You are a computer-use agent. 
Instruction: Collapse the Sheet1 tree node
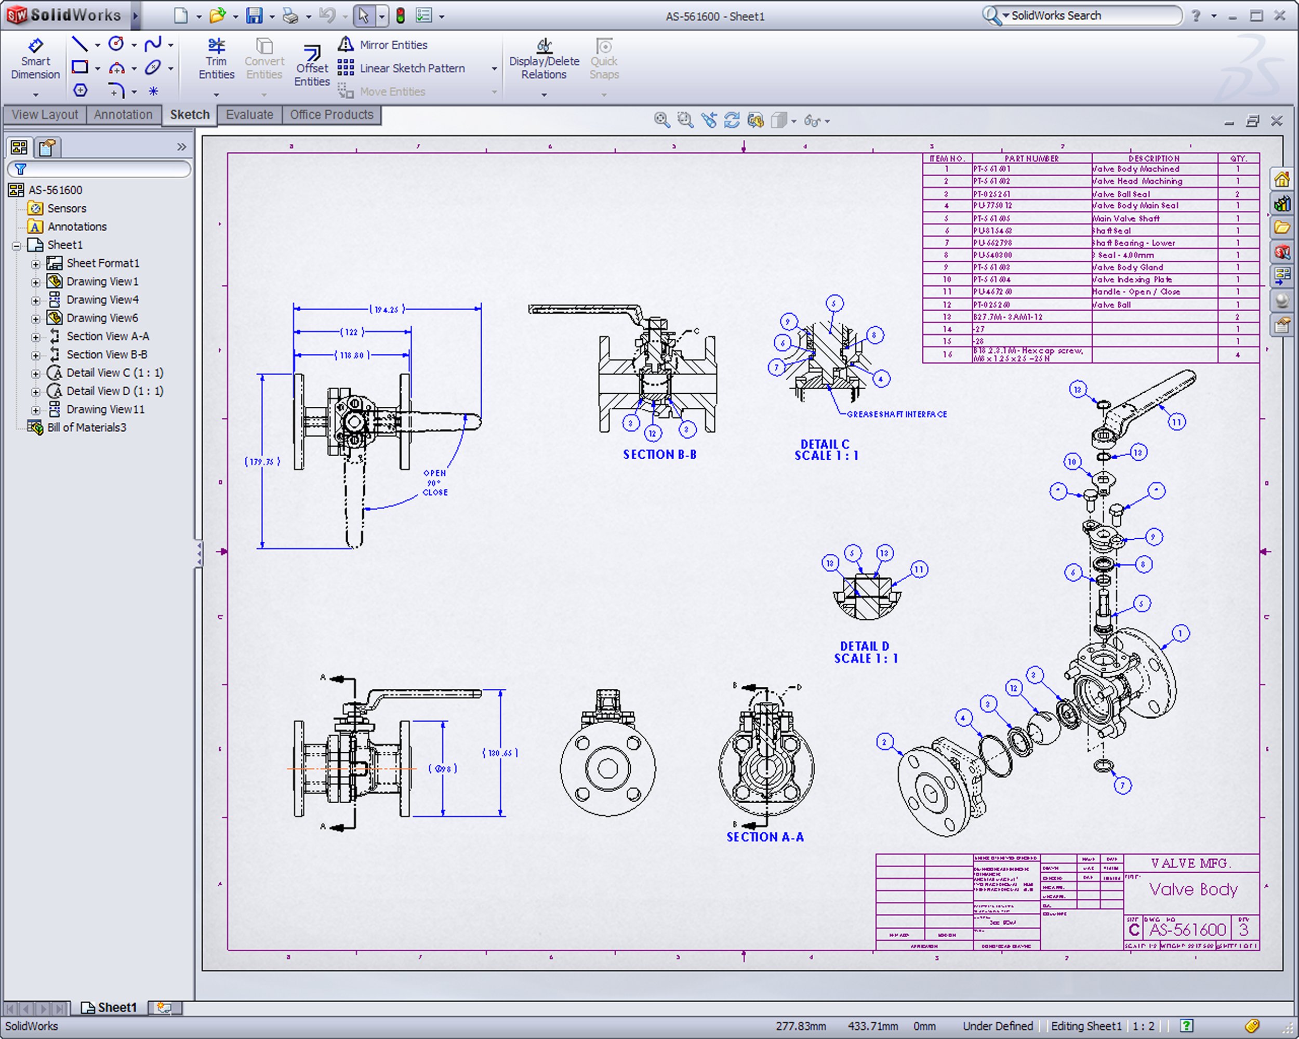click(x=17, y=245)
